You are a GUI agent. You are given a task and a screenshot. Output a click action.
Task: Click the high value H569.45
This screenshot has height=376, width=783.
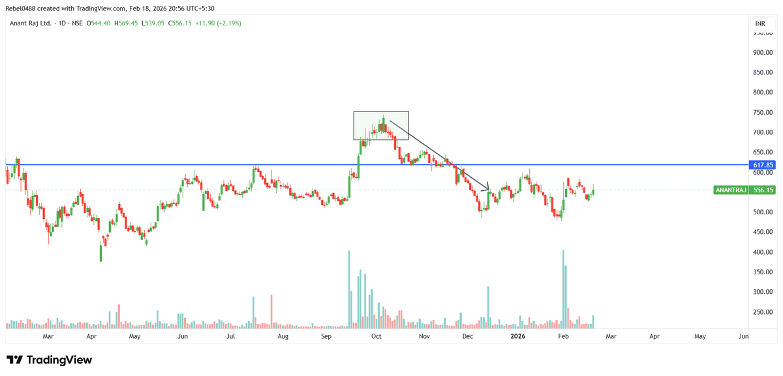(127, 23)
